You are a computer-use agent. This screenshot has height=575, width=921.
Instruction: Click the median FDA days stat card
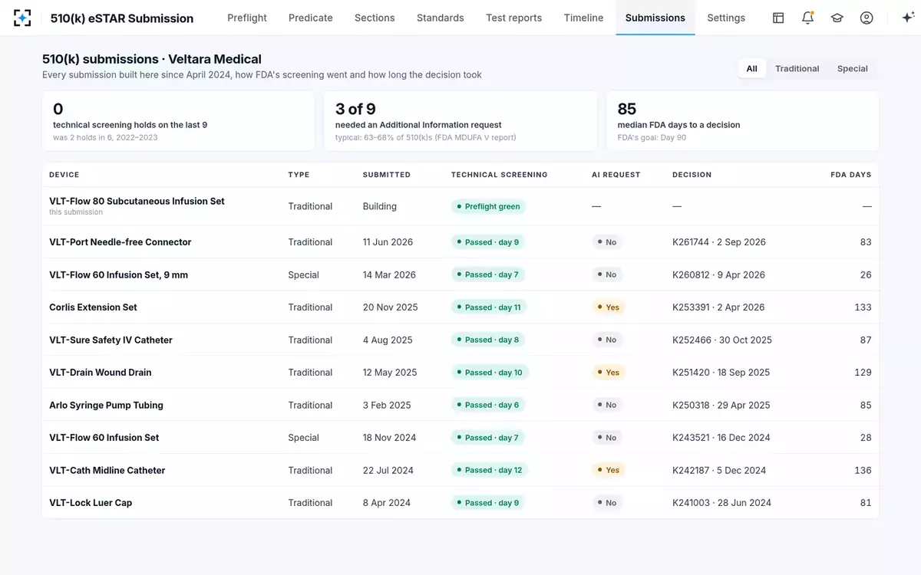pos(743,121)
